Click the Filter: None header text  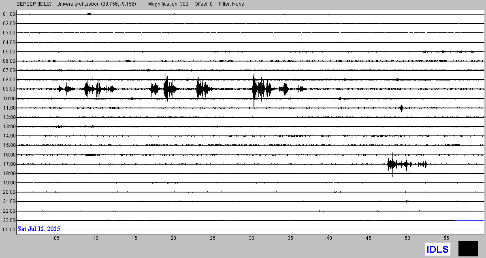pos(231,4)
